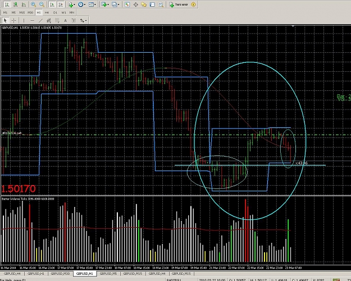Open the Terminal window icon
The image size is (351, 281).
click(x=152, y=4)
